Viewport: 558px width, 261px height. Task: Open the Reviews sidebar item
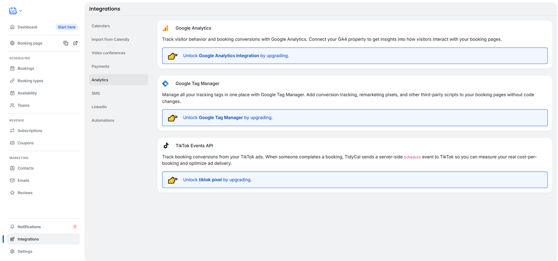43,193
